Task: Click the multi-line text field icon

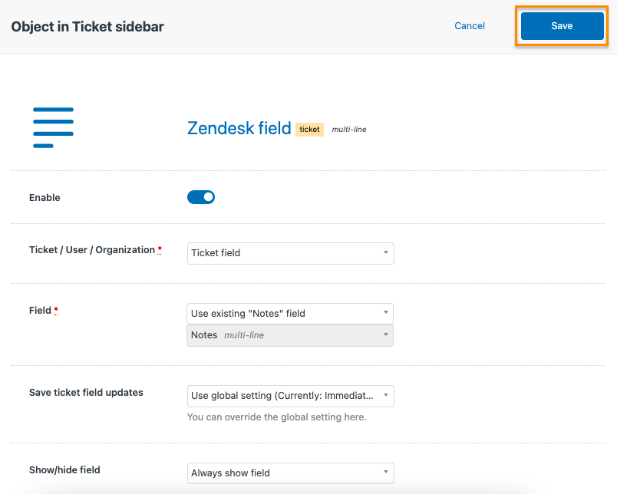Action: [53, 127]
